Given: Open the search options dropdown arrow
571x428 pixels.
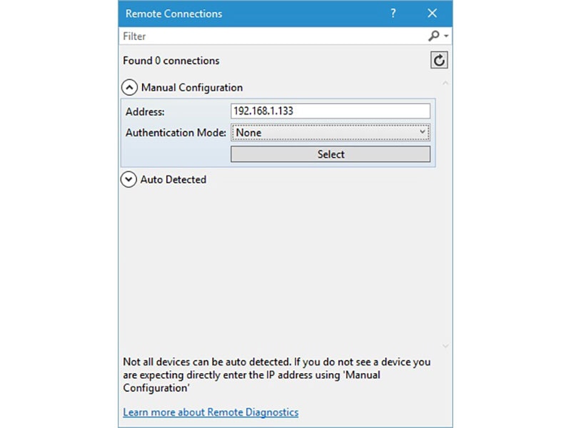Looking at the screenshot, I should pos(446,36).
